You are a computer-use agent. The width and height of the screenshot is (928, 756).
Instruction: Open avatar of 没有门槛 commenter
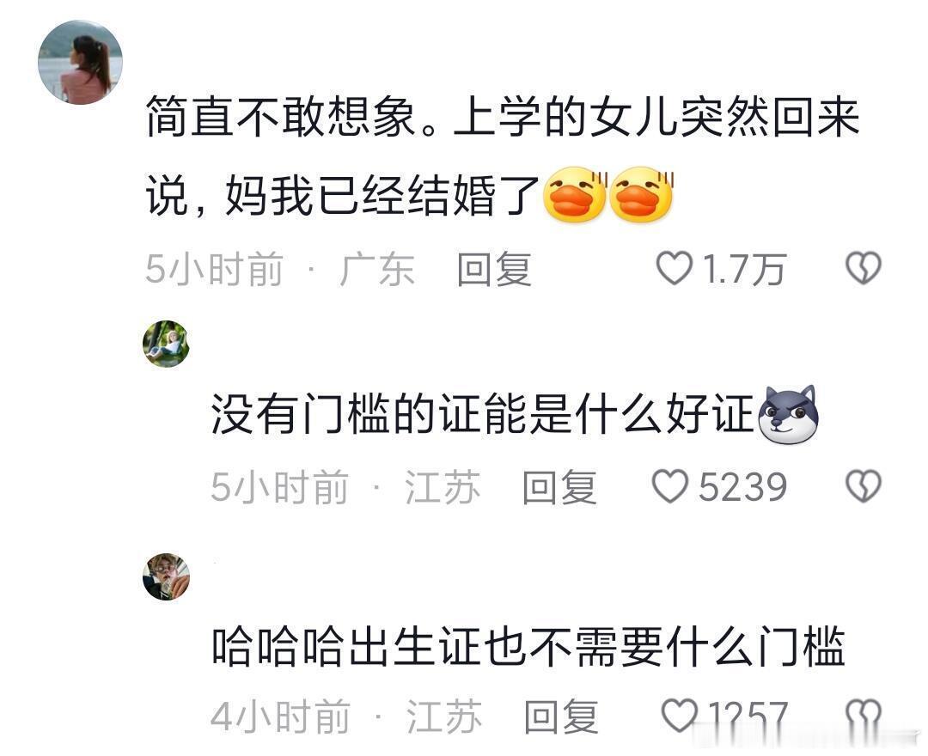pos(167,344)
